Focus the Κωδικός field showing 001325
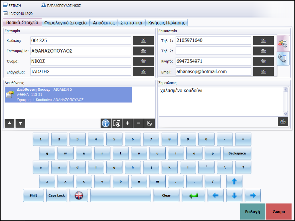The width and height of the screenshot is (295, 221). 81,41
